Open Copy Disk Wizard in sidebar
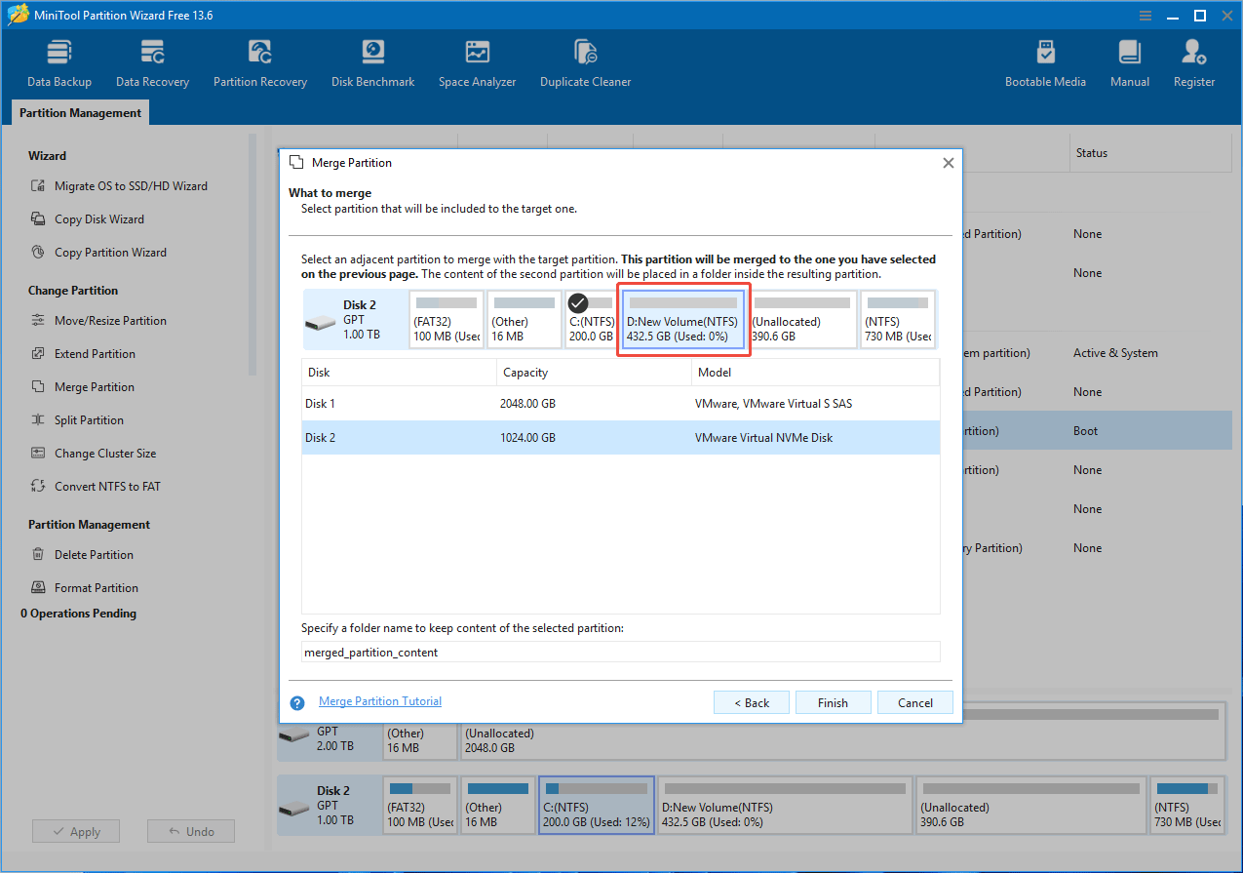Screen dimensions: 1243x873 88,219
